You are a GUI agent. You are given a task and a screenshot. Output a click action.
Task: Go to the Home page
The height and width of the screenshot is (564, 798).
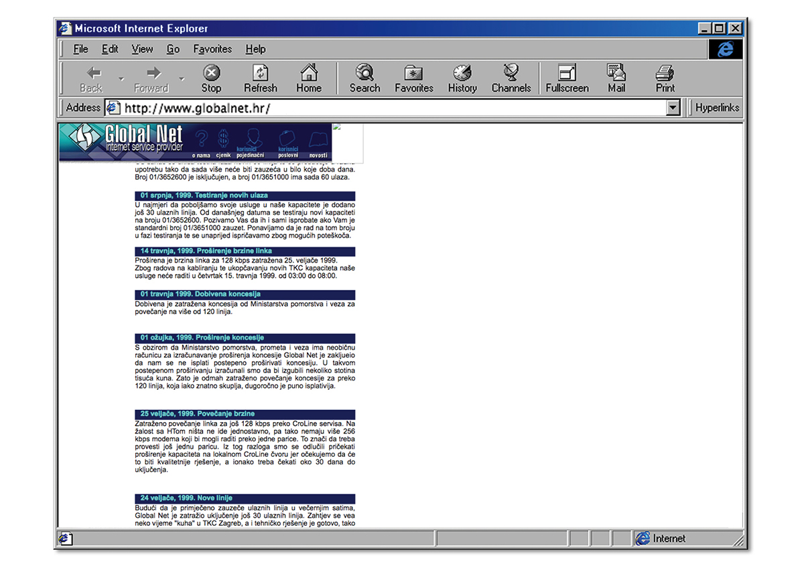tap(309, 77)
